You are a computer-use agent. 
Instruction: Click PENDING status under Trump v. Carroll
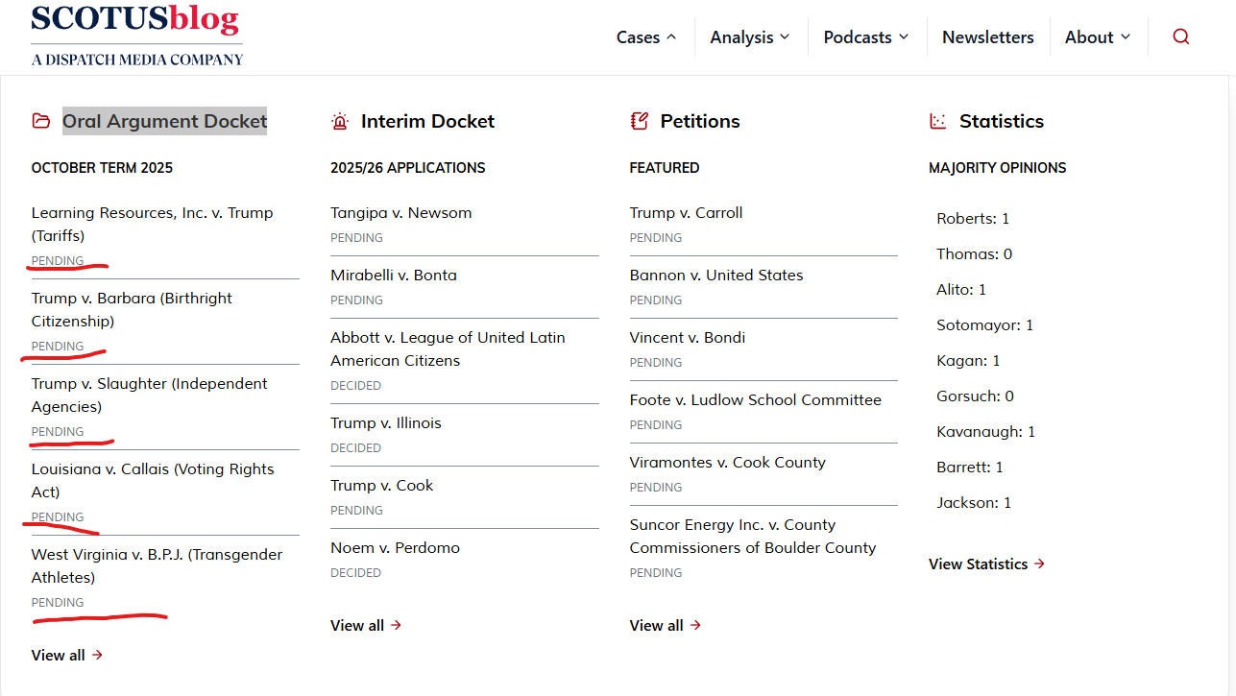(656, 237)
